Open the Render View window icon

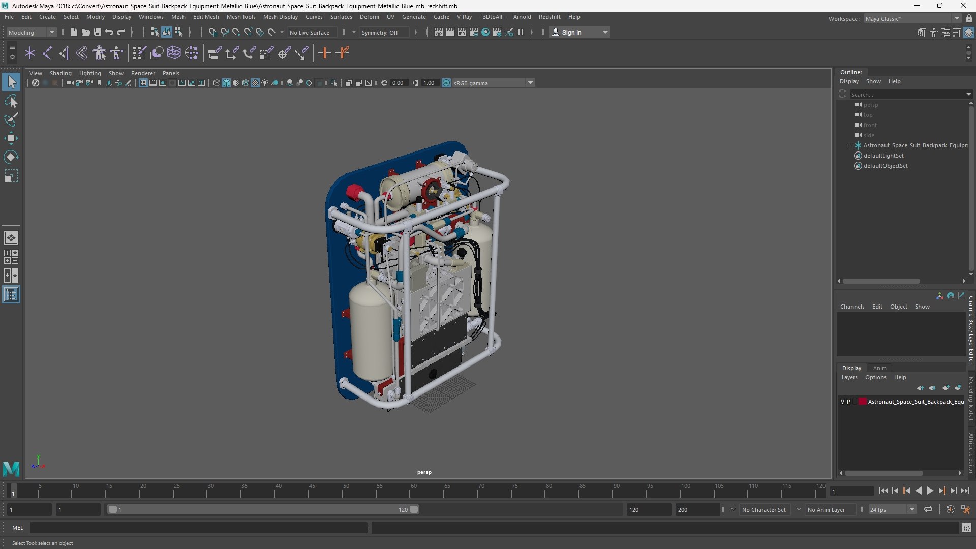tap(438, 32)
